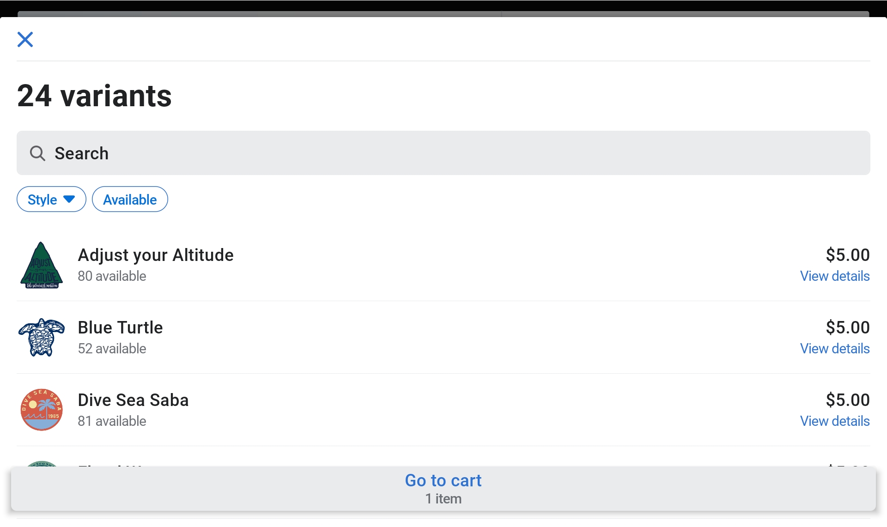Image resolution: width=887 pixels, height=527 pixels.
Task: Open the Style filter dropdown
Action: [51, 200]
